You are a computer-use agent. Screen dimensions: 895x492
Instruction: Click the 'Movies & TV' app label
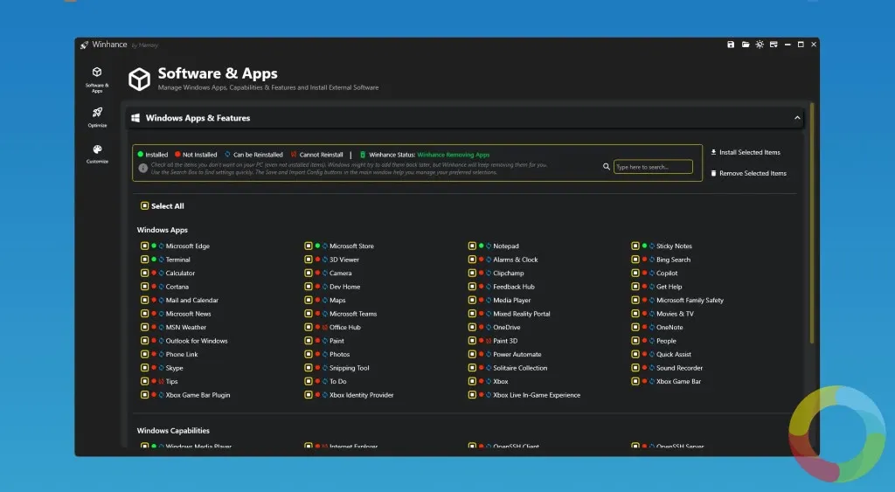675,314
